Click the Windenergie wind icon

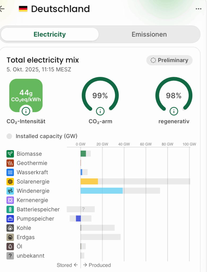[10, 191]
